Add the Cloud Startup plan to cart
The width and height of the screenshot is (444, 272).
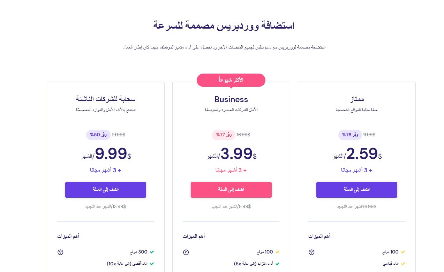point(106,190)
